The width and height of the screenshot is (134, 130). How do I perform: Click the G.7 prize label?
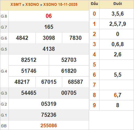[4, 27]
